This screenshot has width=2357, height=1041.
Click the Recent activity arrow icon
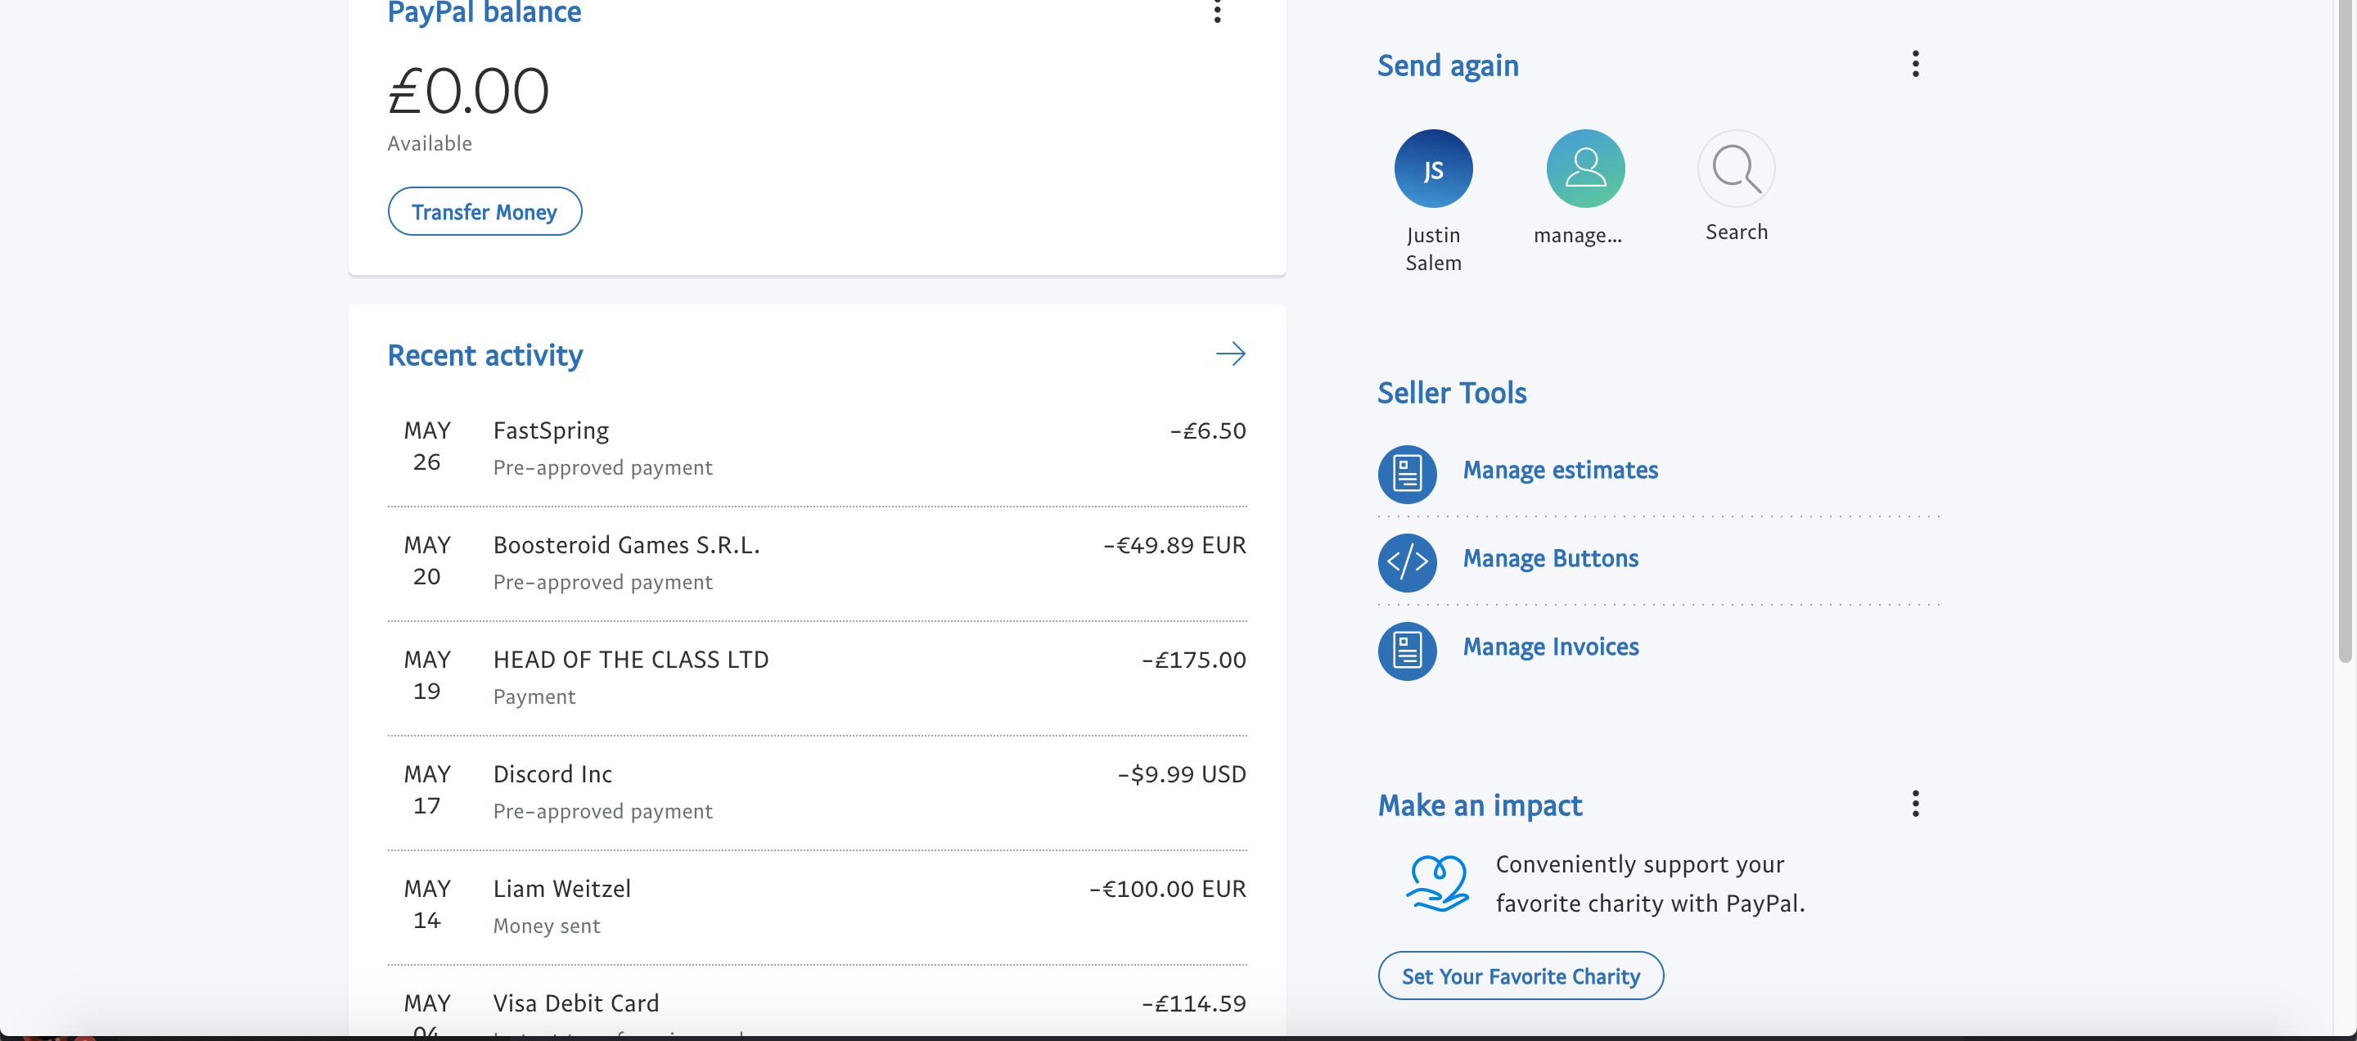(1231, 354)
